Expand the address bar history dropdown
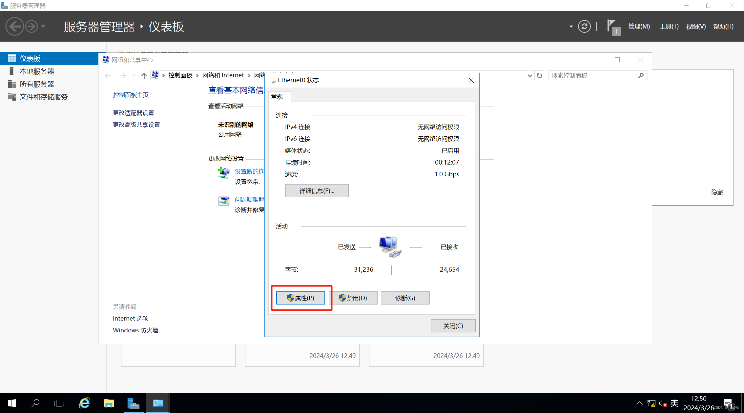Viewport: 744px width, 413px height. [x=530, y=76]
